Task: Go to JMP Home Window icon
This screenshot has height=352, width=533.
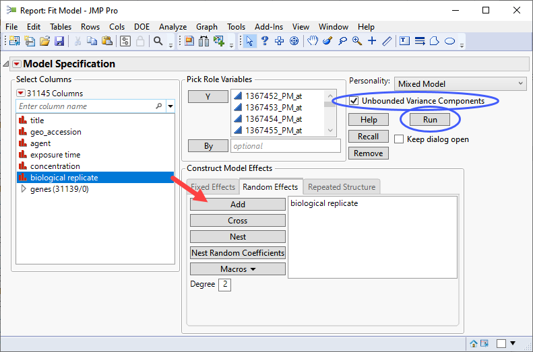Action: (474, 343)
